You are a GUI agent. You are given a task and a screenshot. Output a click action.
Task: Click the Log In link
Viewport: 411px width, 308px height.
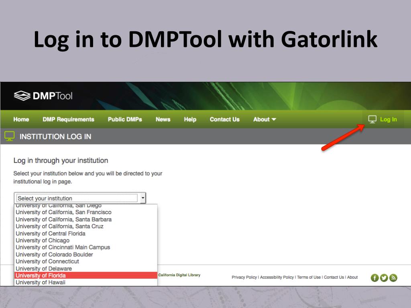(389, 120)
